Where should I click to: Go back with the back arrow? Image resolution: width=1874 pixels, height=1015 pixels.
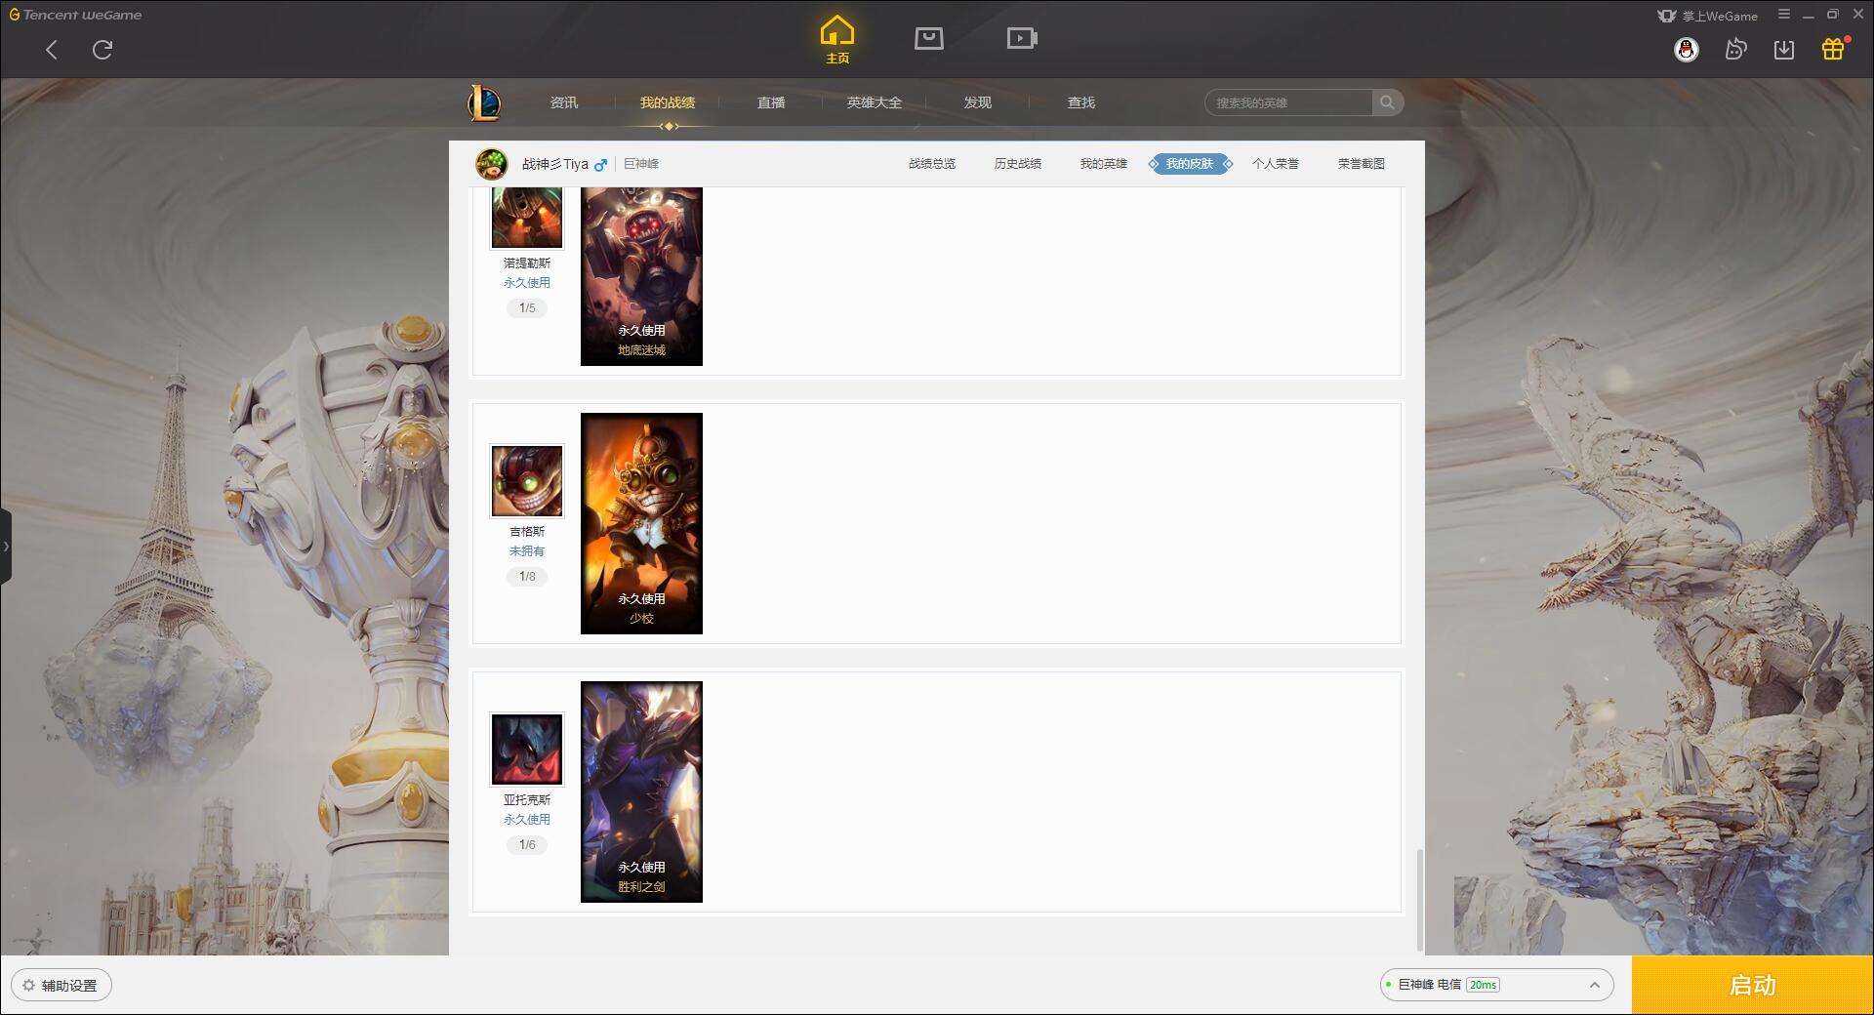[x=52, y=50]
